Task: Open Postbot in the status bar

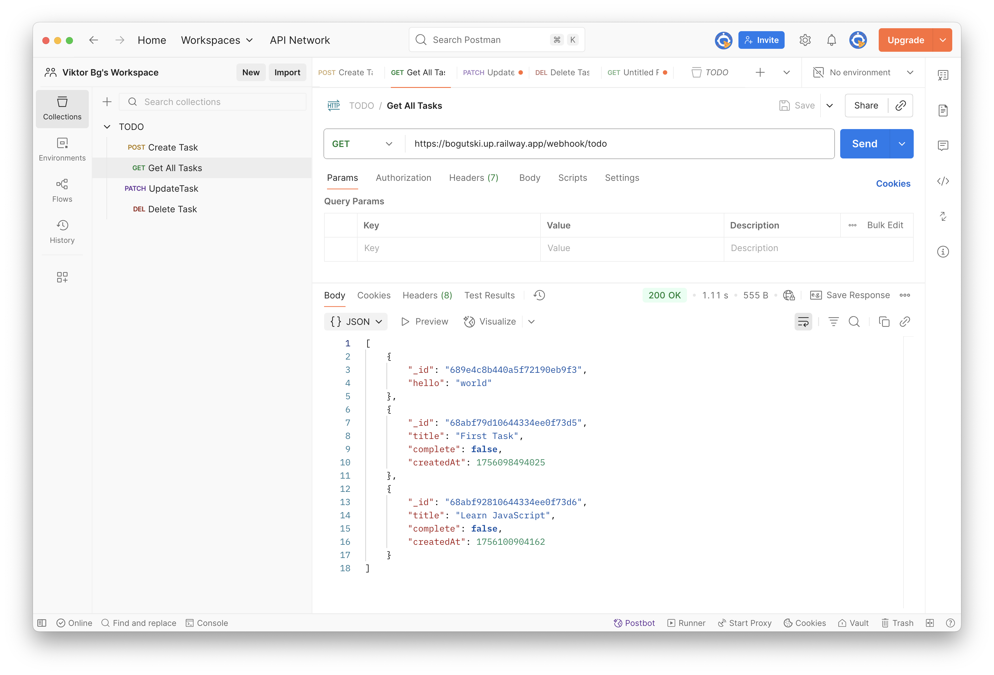Action: click(x=634, y=623)
